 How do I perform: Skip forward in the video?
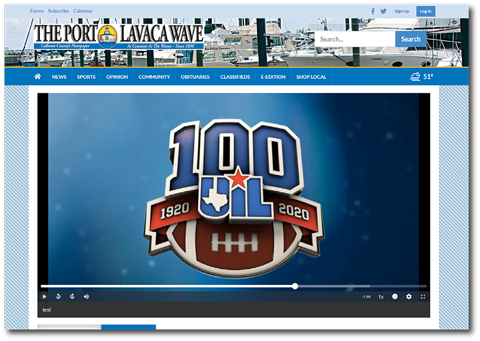pyautogui.click(x=72, y=296)
